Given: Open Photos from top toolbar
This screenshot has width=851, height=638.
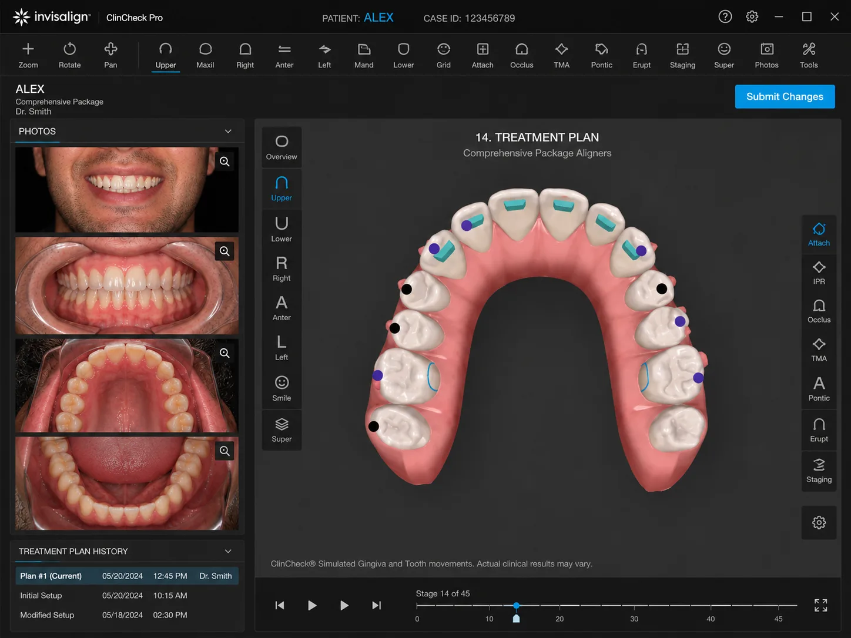Looking at the screenshot, I should (767, 55).
